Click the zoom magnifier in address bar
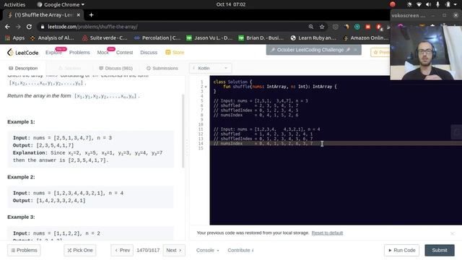 (x=311, y=27)
